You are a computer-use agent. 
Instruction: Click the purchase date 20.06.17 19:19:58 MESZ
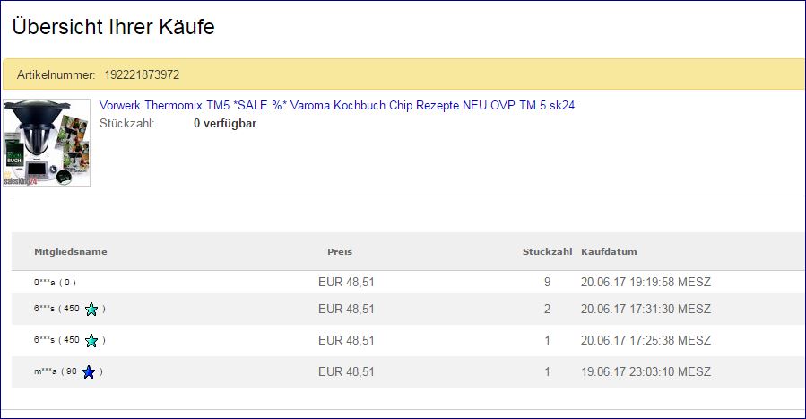[646, 283]
